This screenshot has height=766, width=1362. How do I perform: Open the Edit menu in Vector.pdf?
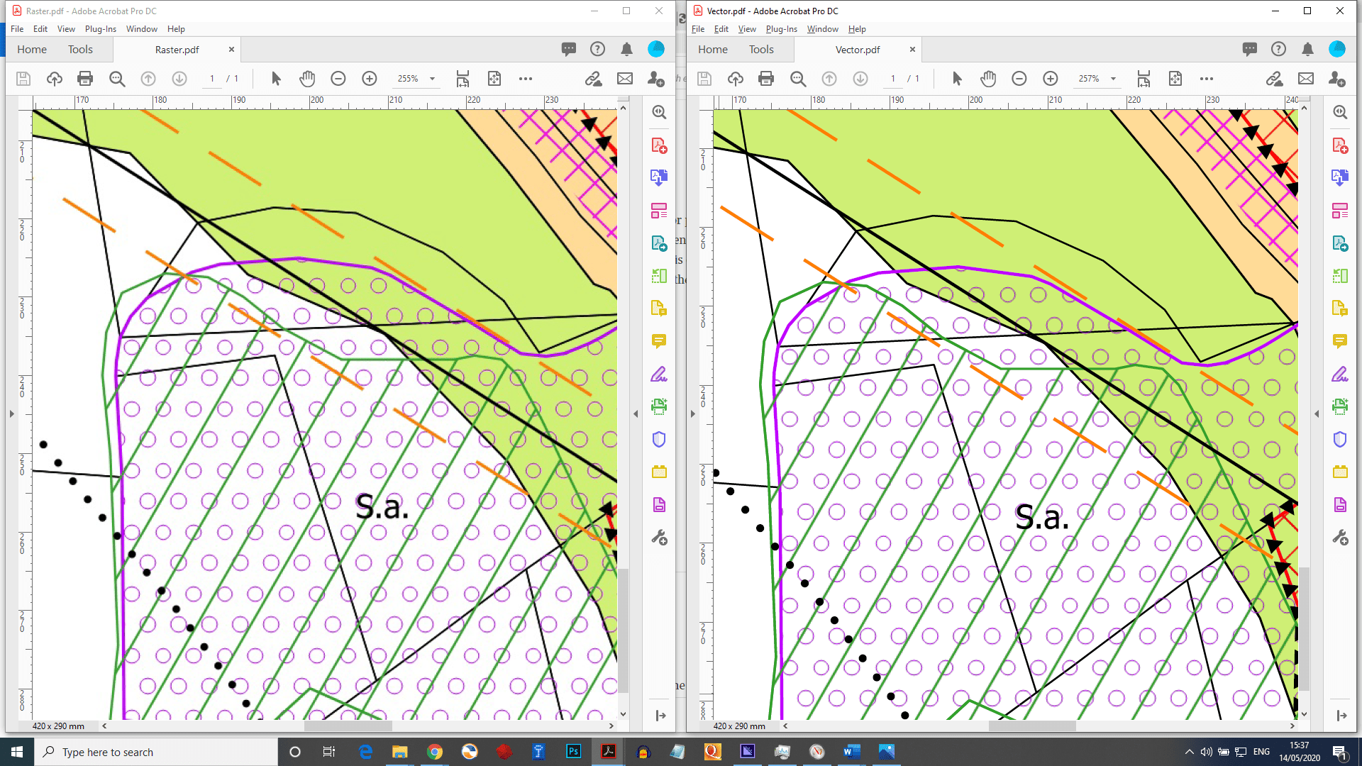click(721, 29)
